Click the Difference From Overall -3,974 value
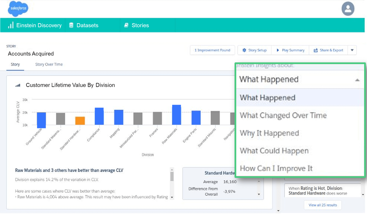 (229, 192)
